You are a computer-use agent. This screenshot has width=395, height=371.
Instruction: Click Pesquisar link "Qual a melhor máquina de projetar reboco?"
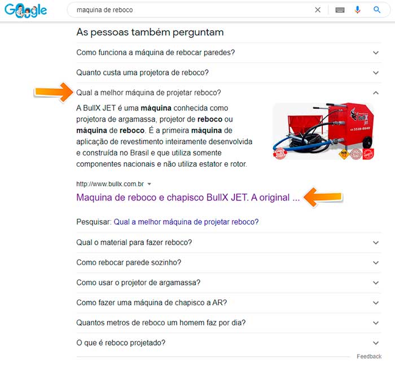186,222
